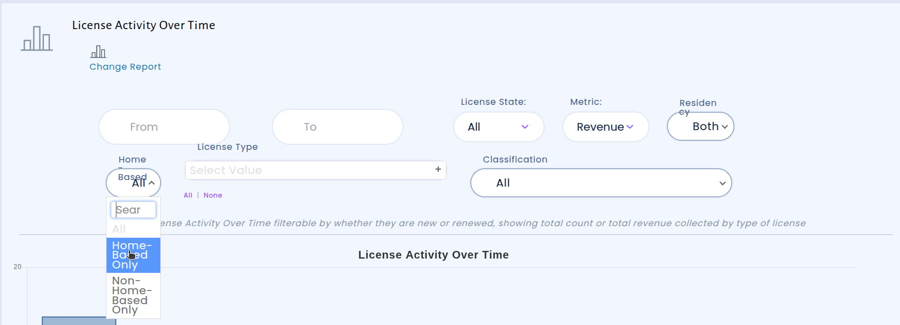900x325 pixels.
Task: Click the All link under License Type
Action: (188, 195)
